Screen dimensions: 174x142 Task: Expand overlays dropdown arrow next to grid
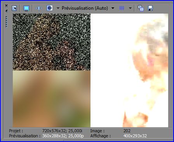coord(130,8)
